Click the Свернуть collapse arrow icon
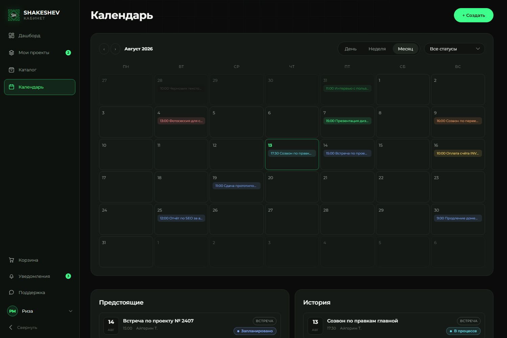This screenshot has width=507, height=338. pyautogui.click(x=11, y=327)
